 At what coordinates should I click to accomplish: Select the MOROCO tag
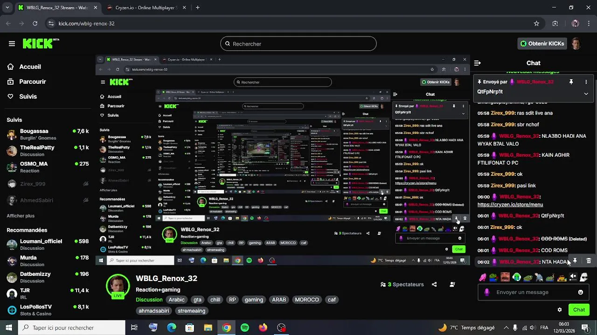[307, 300]
